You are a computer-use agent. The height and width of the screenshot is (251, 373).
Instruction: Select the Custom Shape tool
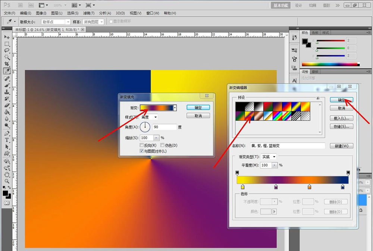7,153
